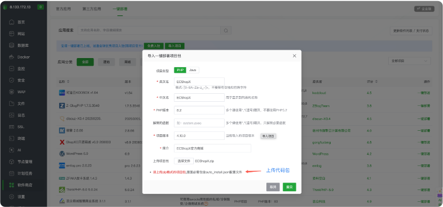Click the emlog pro app logo
This screenshot has height=207, width=443.
62,166
